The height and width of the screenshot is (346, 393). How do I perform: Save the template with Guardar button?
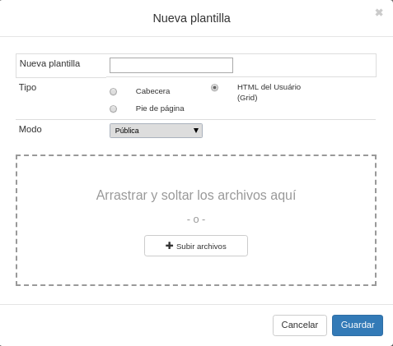click(x=358, y=325)
